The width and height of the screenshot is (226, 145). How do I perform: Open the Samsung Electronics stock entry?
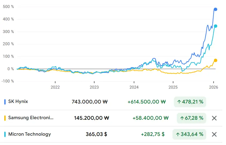[x=31, y=118]
